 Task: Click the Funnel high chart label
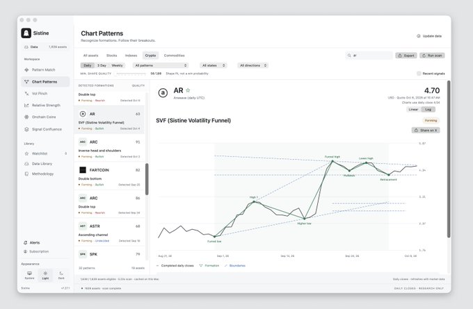[332, 157]
